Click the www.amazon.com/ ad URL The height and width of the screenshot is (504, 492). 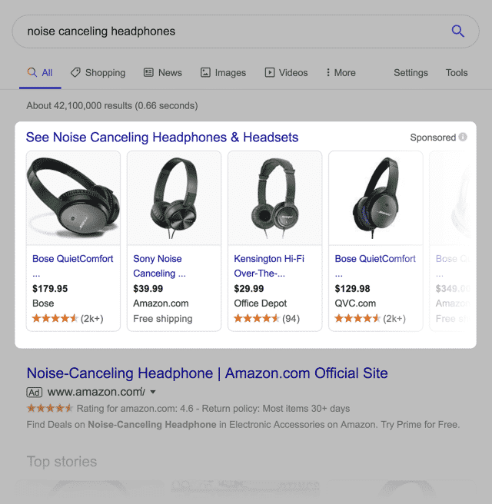96,392
